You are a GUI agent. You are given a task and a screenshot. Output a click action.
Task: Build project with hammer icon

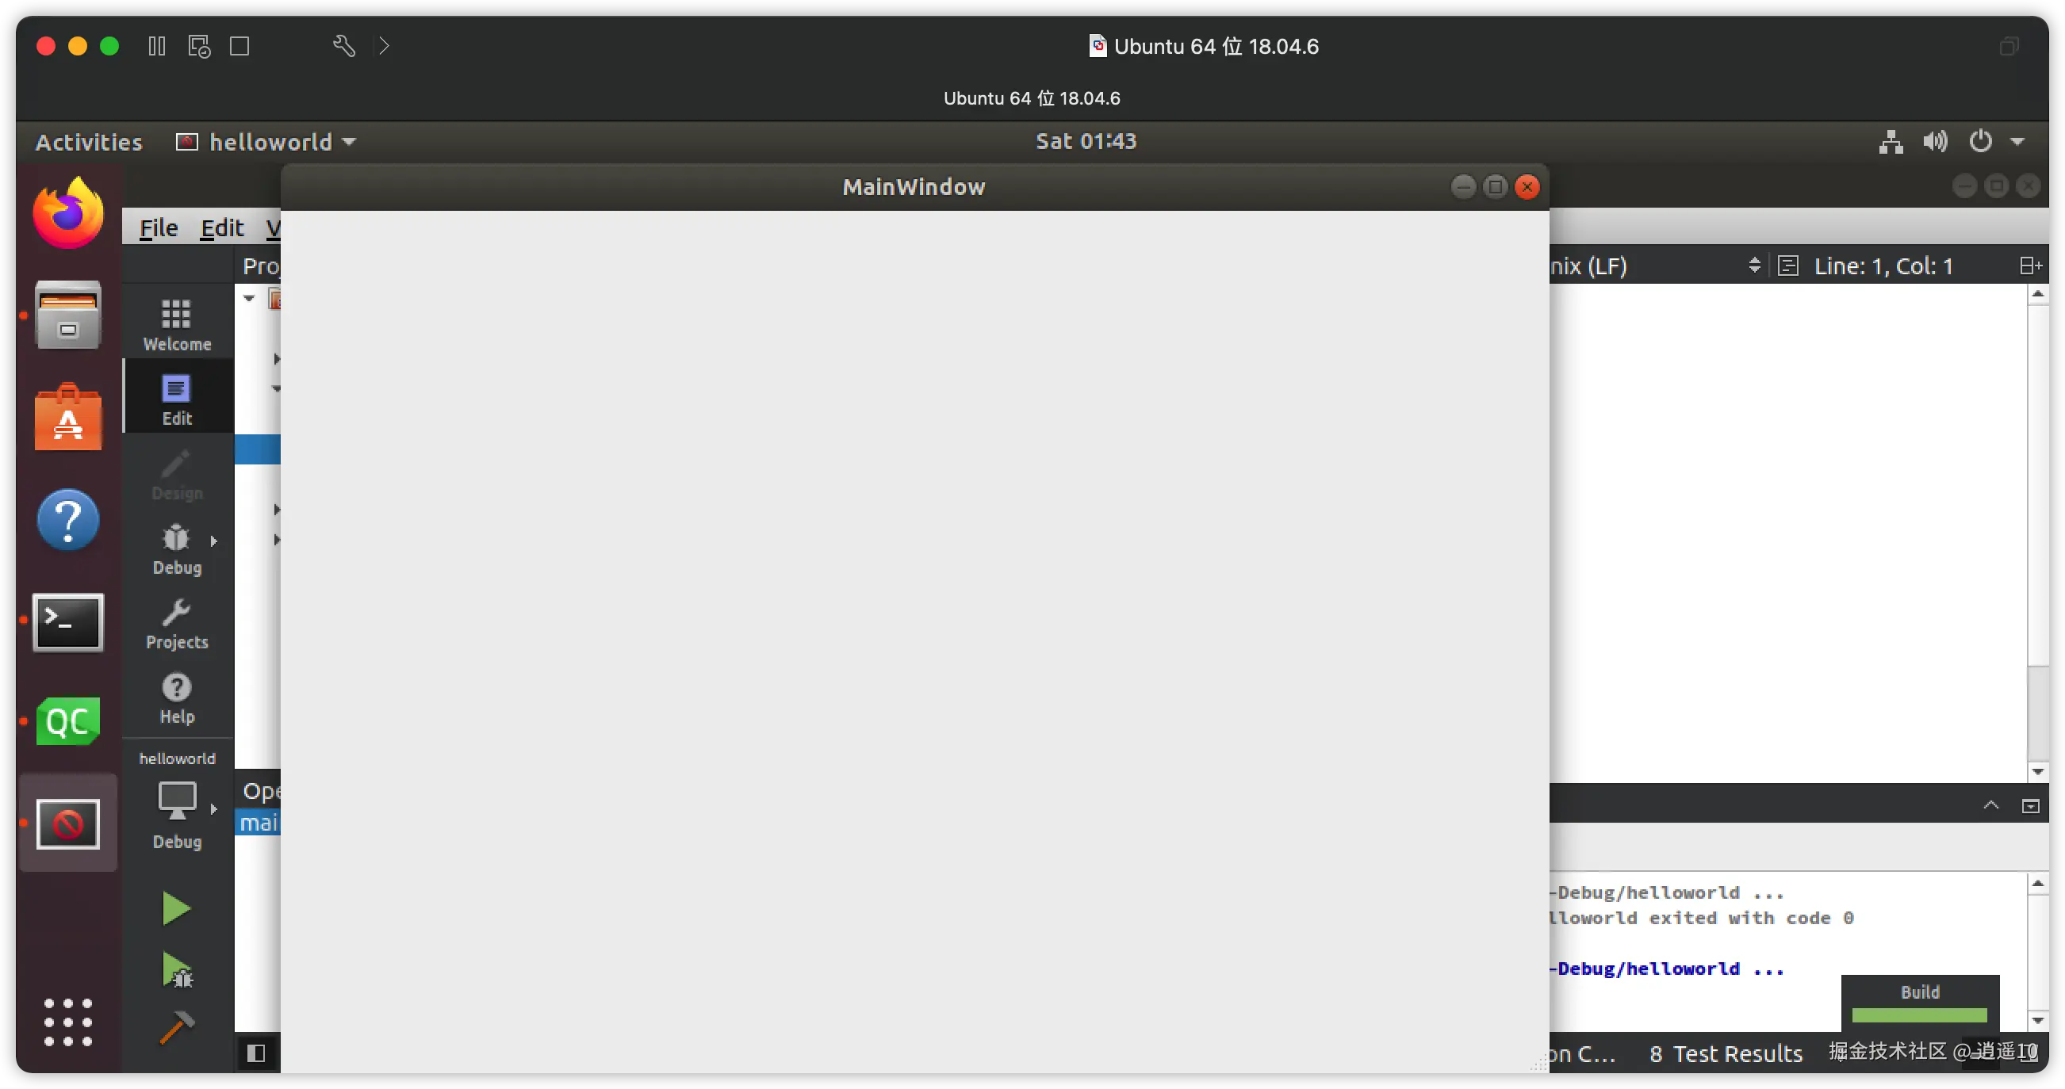pos(176,1027)
